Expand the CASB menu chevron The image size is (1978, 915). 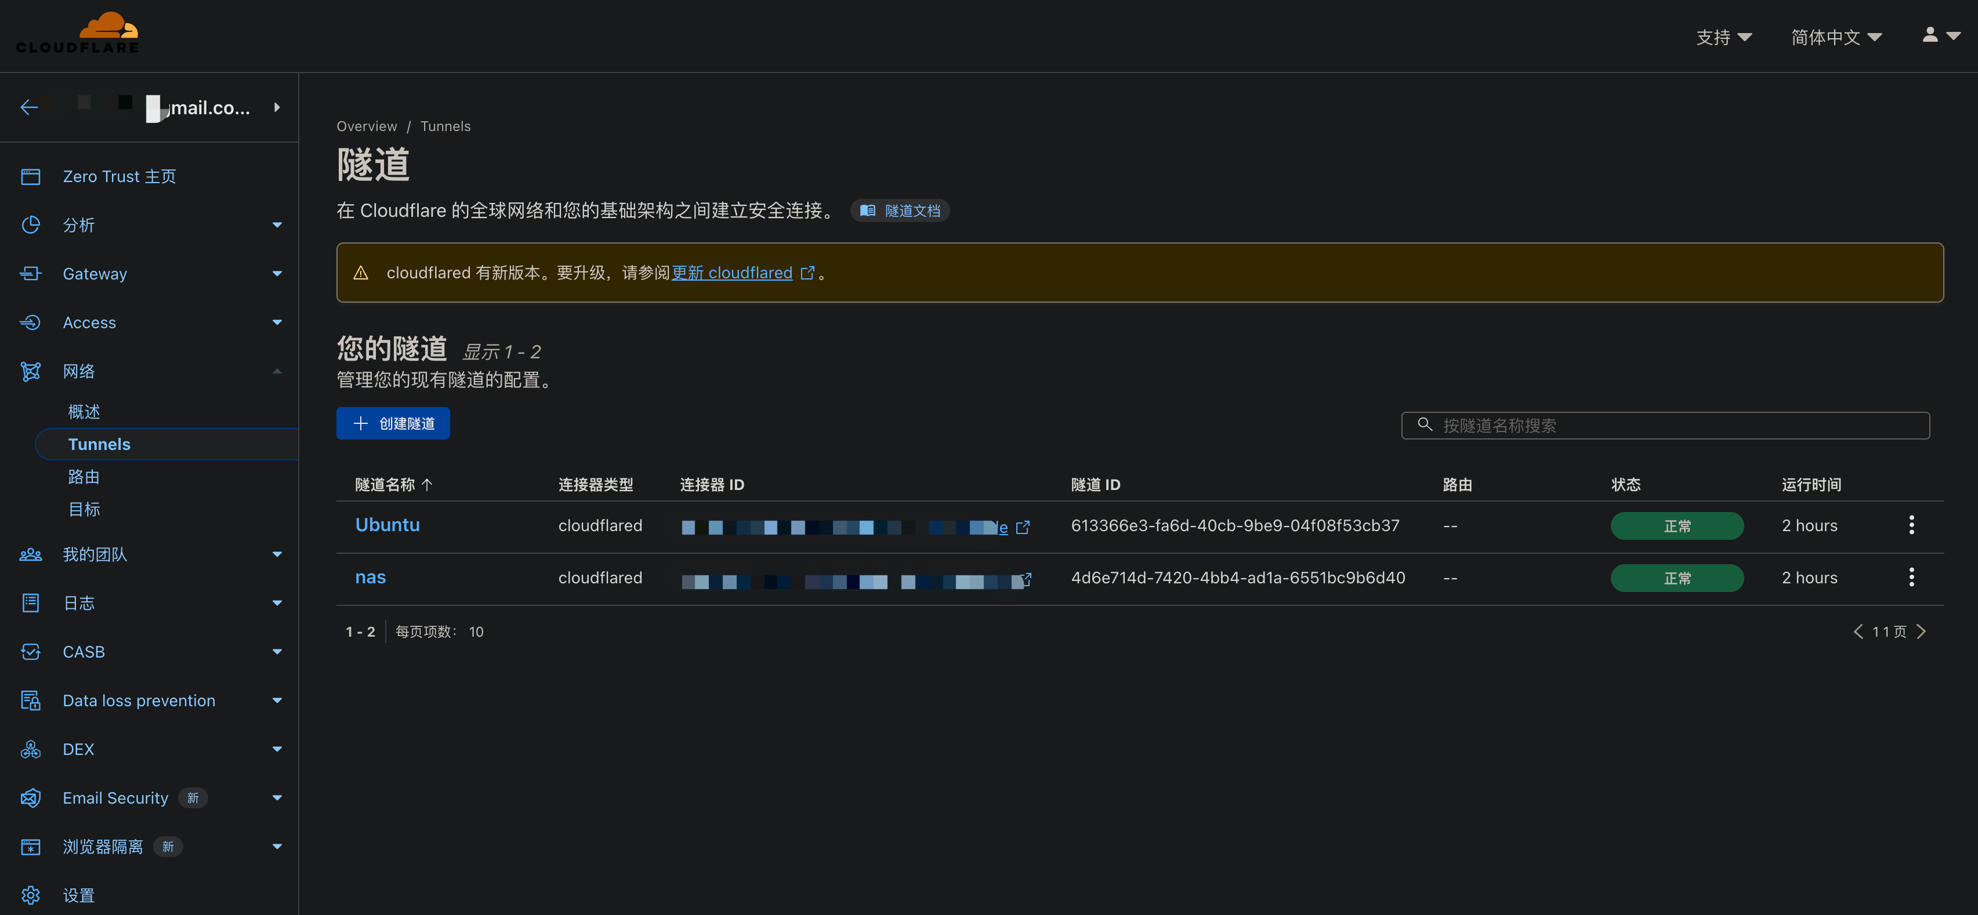[x=277, y=652]
